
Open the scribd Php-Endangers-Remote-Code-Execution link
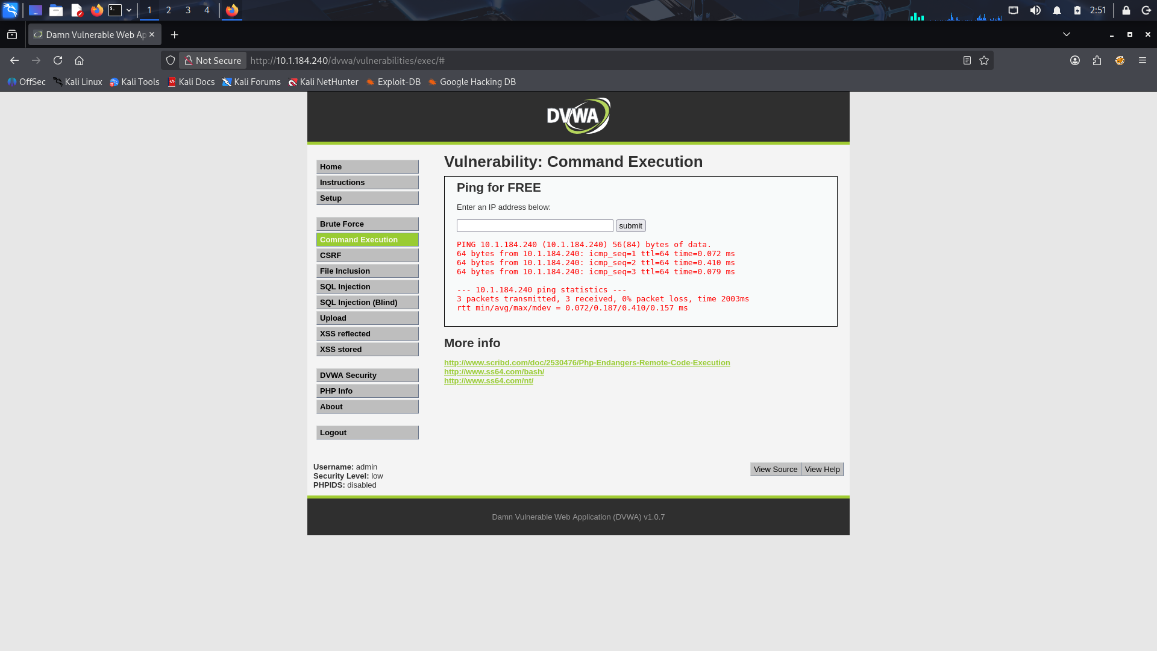[x=587, y=363]
